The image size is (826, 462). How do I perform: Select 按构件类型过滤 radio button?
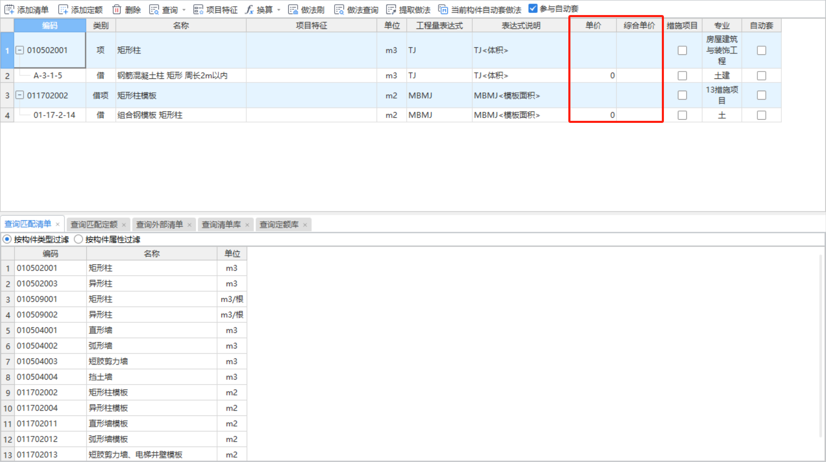point(7,239)
